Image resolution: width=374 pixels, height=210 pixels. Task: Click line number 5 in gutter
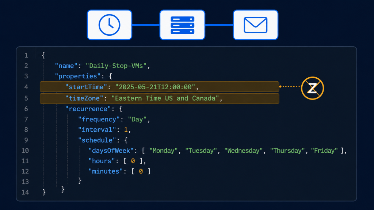pos(26,98)
